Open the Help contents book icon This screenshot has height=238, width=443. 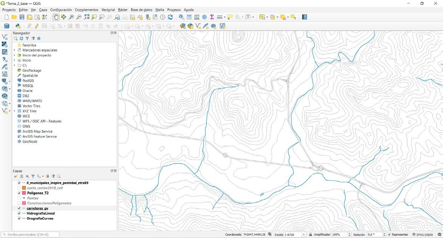[305, 17]
